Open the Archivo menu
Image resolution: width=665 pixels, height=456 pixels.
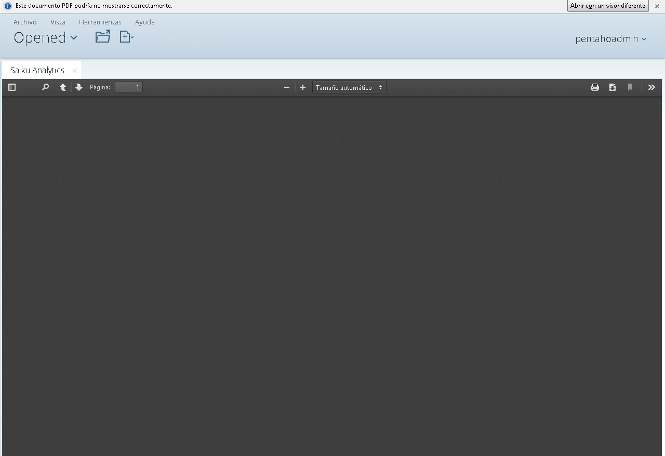(25, 22)
